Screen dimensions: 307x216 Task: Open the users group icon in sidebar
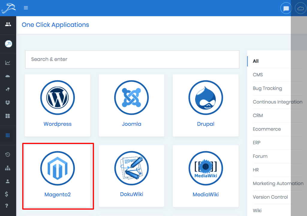pos(8,24)
